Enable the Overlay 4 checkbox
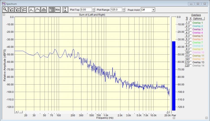The width and height of the screenshot is (210, 121). 190,33
